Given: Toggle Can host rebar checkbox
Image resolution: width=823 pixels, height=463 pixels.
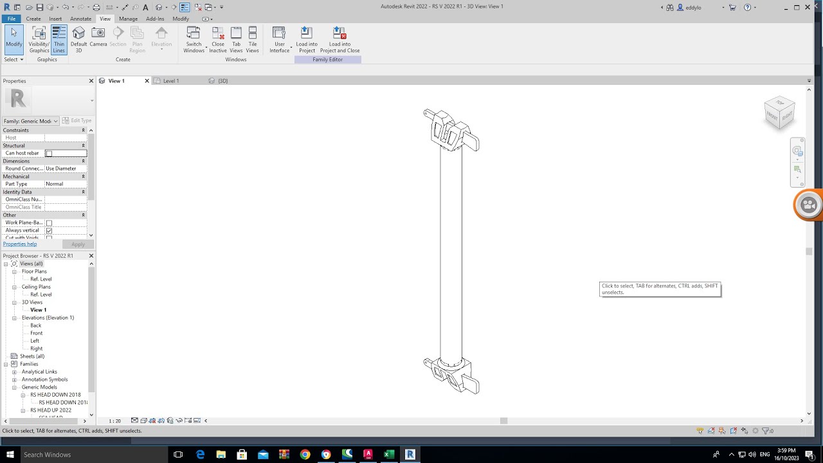Looking at the screenshot, I should pyautogui.click(x=49, y=153).
